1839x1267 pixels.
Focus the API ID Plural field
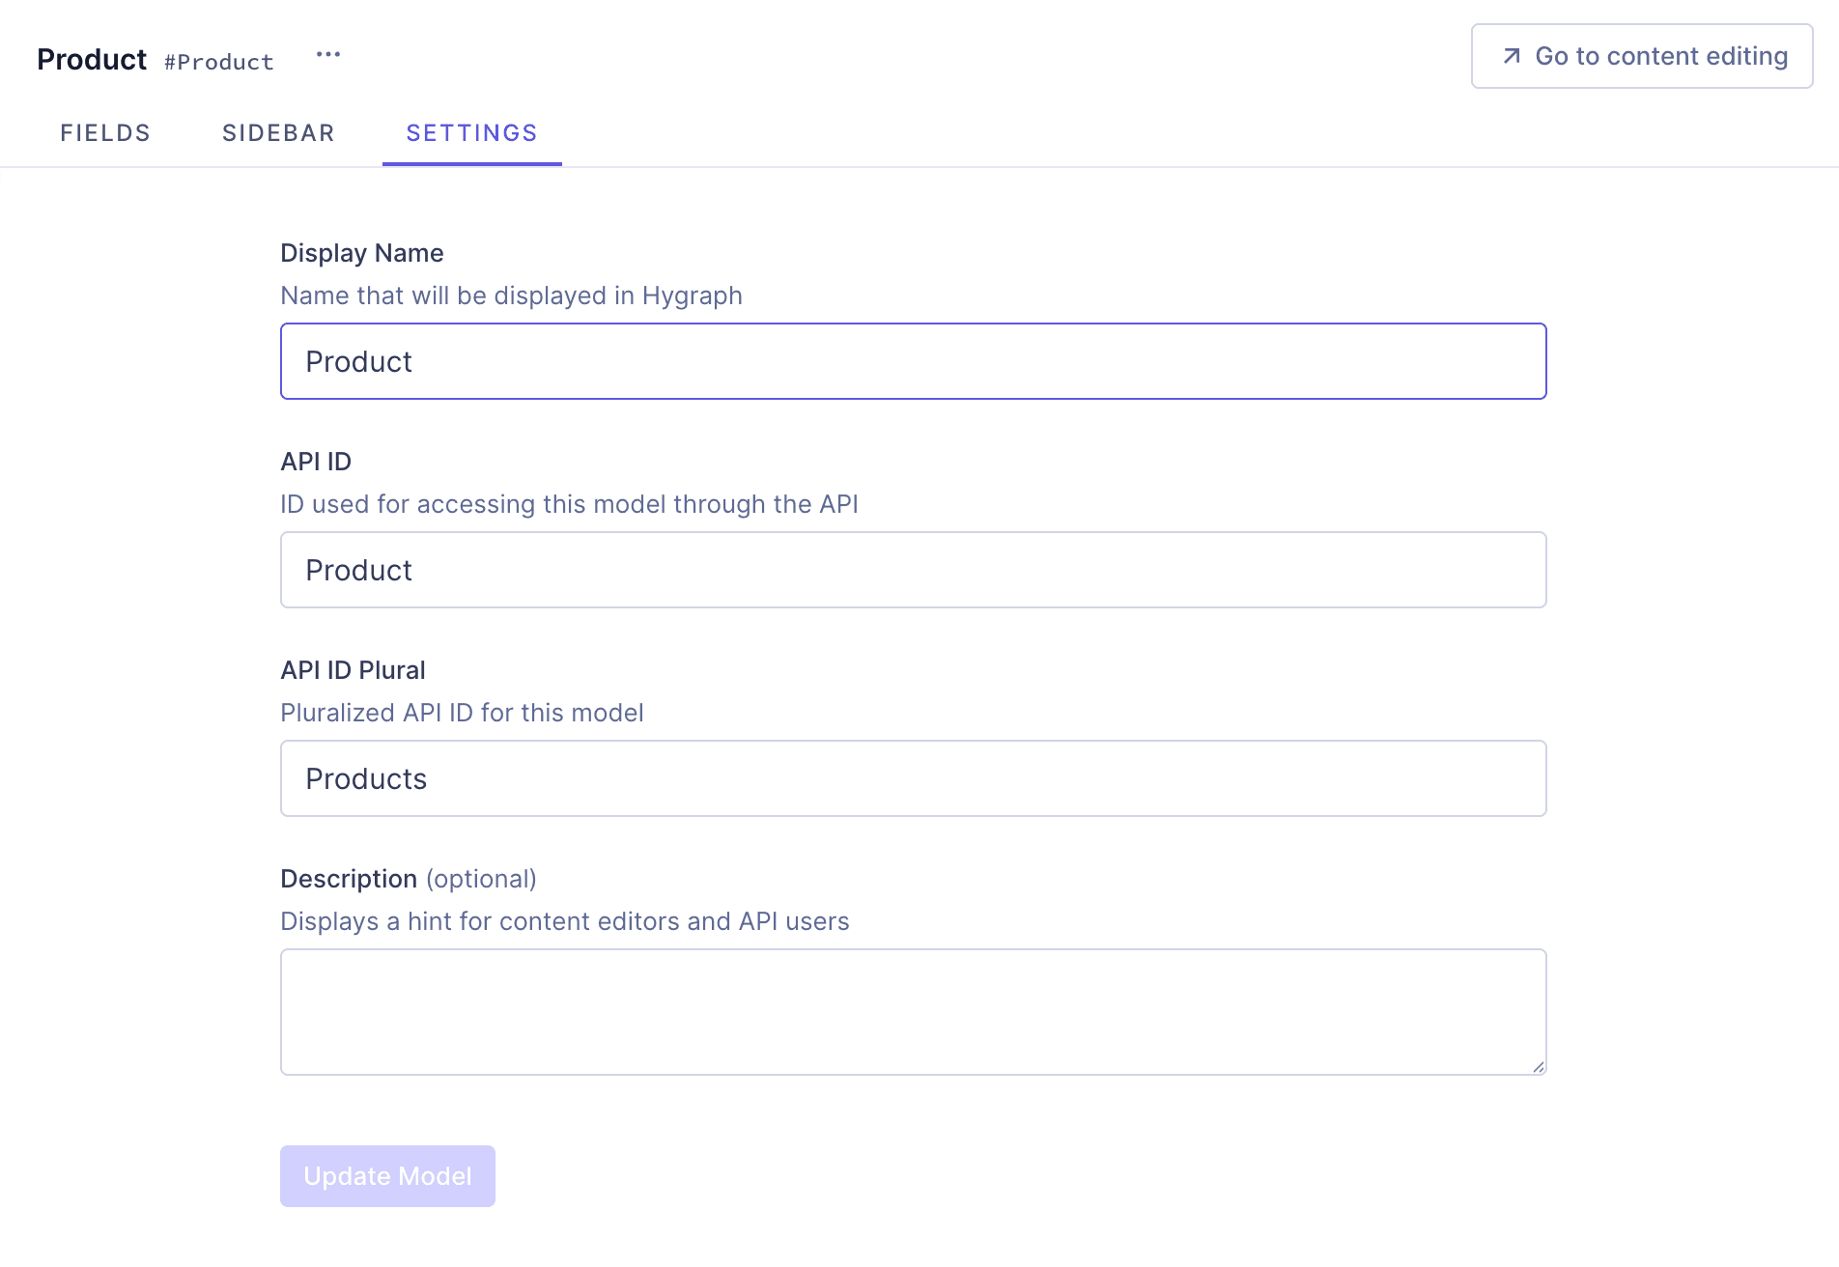click(913, 778)
